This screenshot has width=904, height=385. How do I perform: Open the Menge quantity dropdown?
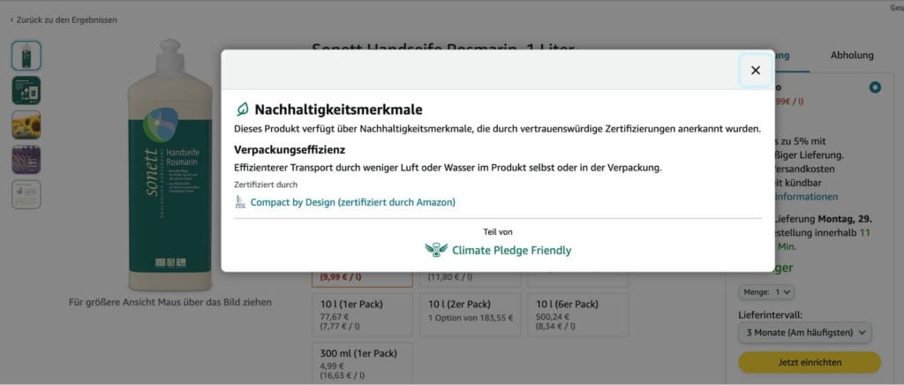(x=766, y=292)
